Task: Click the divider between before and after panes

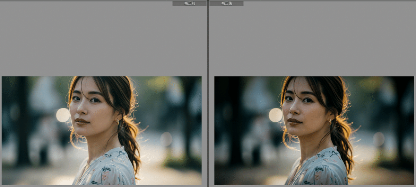Action: (208, 93)
